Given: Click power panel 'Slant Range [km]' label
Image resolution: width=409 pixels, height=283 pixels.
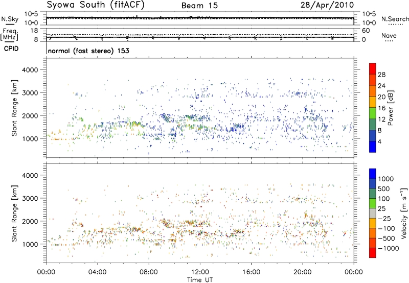Looking at the screenshot, I should 14,108.
